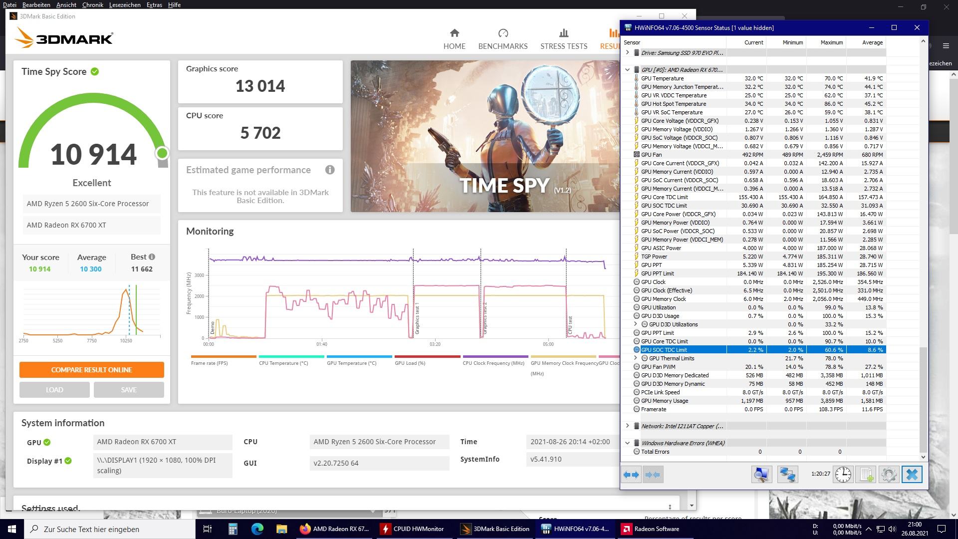This screenshot has width=958, height=539.
Task: Click the taskbar search box
Action: click(x=109, y=529)
